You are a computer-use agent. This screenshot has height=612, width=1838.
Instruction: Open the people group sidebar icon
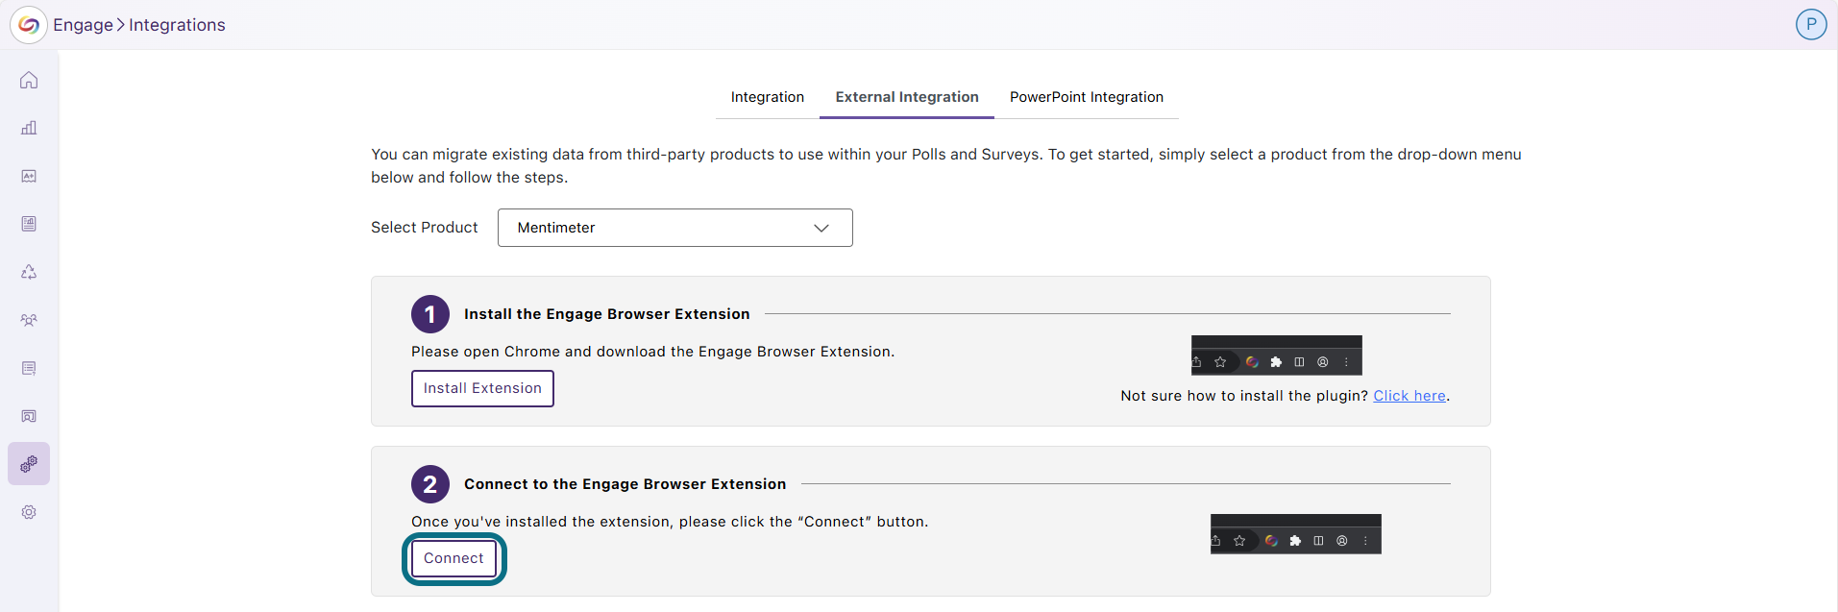(29, 320)
